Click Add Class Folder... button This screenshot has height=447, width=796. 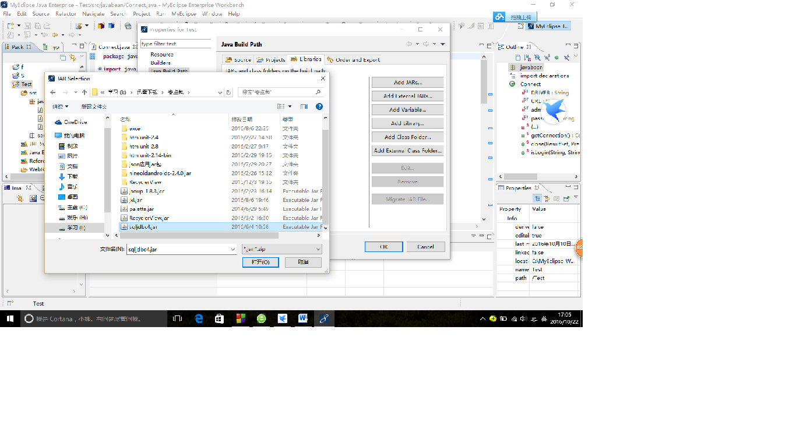click(407, 137)
